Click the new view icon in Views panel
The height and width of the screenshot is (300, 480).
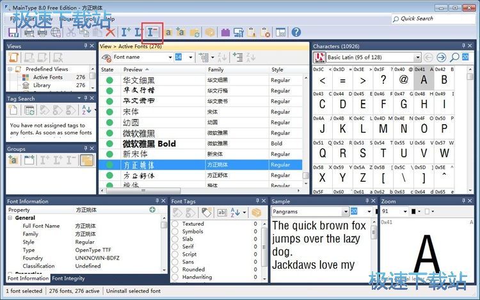tap(13, 57)
